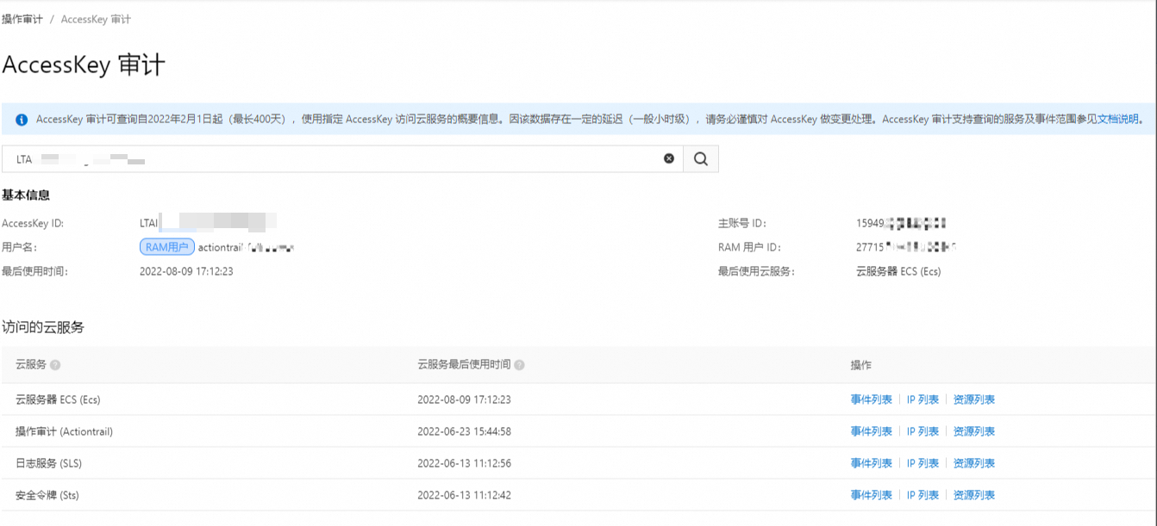Click the help icon beside 云服务最后使用时间 header
The image size is (1157, 526).
[x=518, y=364]
